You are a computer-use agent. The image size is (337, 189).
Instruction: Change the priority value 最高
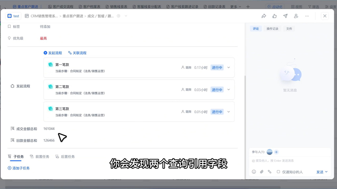[x=43, y=38]
